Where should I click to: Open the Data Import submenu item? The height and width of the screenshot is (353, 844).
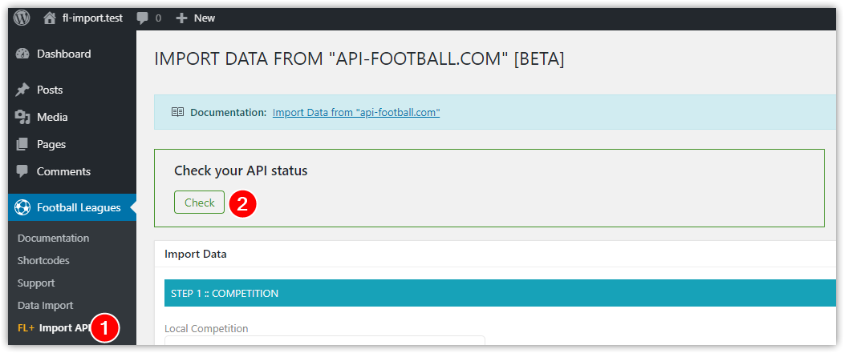pos(45,306)
